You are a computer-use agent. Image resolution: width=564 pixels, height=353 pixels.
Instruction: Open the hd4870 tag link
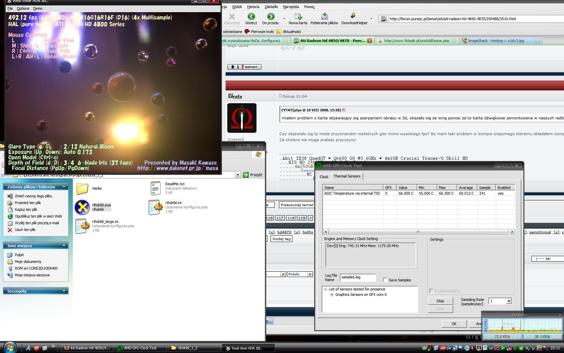tap(284, 232)
